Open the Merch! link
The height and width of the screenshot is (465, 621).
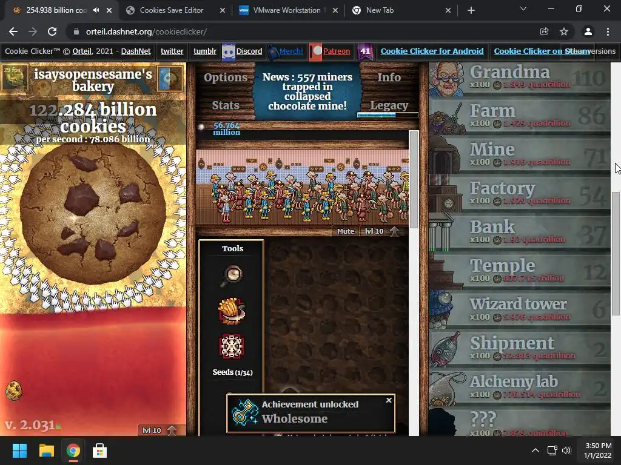click(291, 51)
